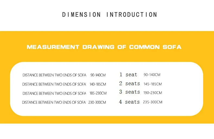Click the distance label beside 230-300CM

click(x=54, y=102)
